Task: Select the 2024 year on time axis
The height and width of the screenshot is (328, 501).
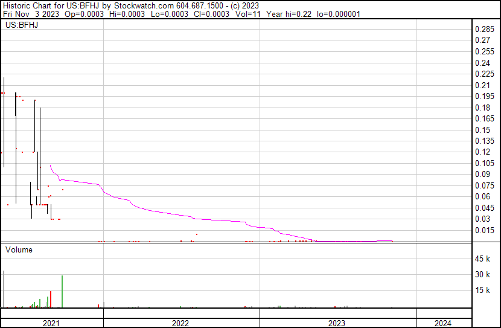Action: [x=442, y=323]
